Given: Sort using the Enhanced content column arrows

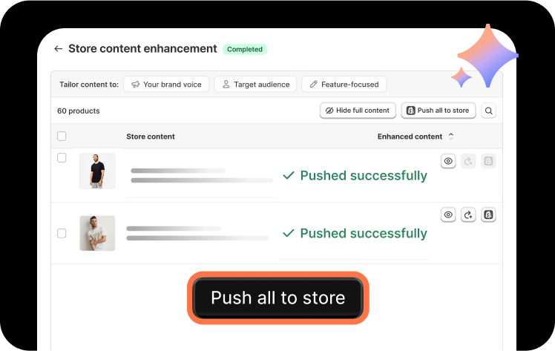Looking at the screenshot, I should [450, 137].
